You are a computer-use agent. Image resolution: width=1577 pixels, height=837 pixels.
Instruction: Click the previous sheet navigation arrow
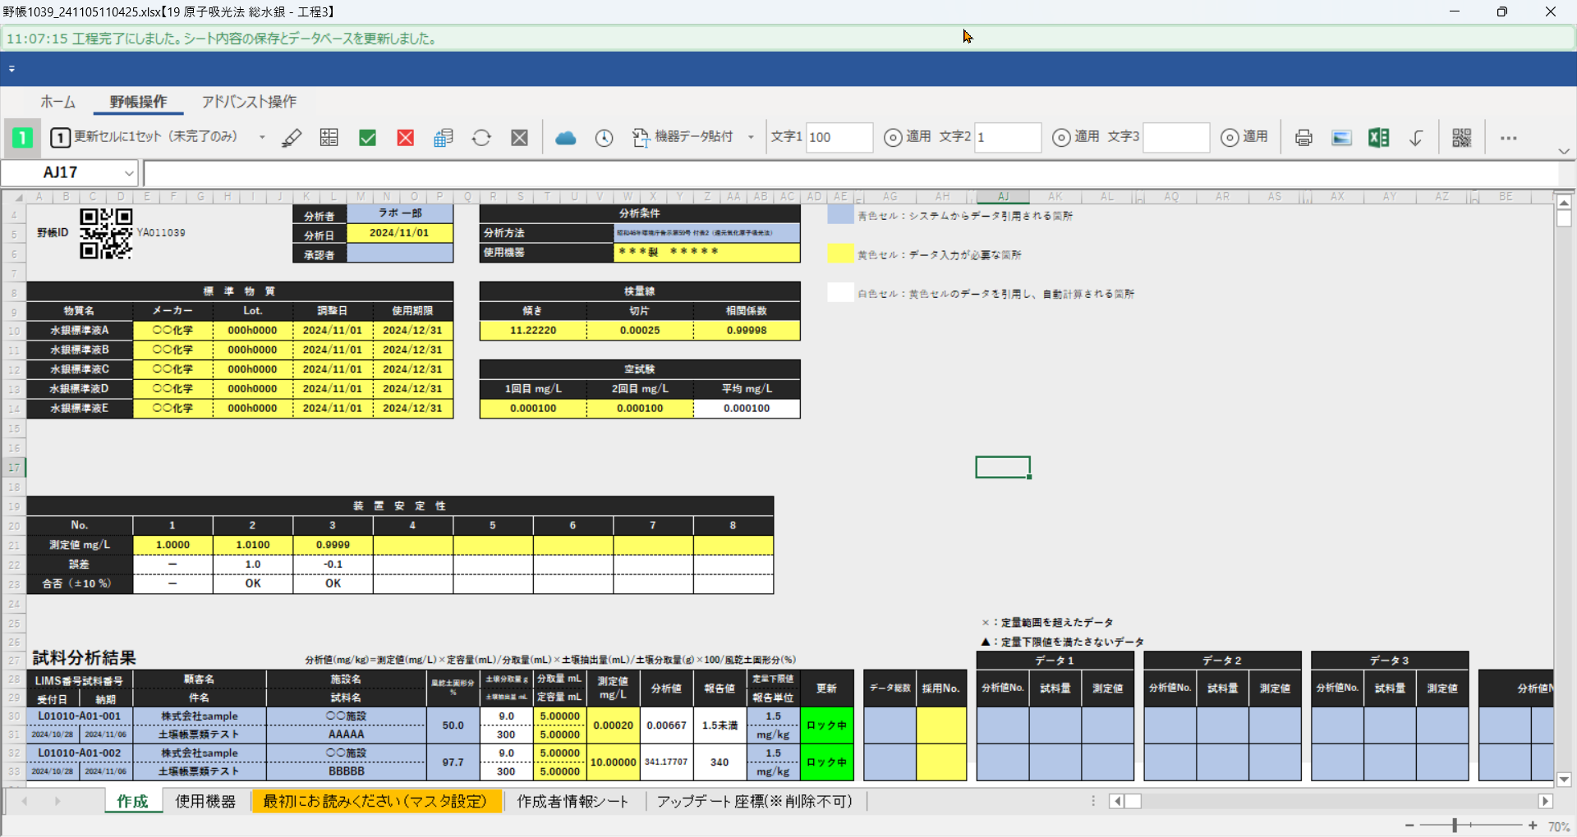pos(25,801)
